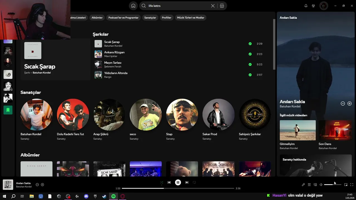Open Epic Games from taskbar
The image size is (356, 200).
(95, 196)
